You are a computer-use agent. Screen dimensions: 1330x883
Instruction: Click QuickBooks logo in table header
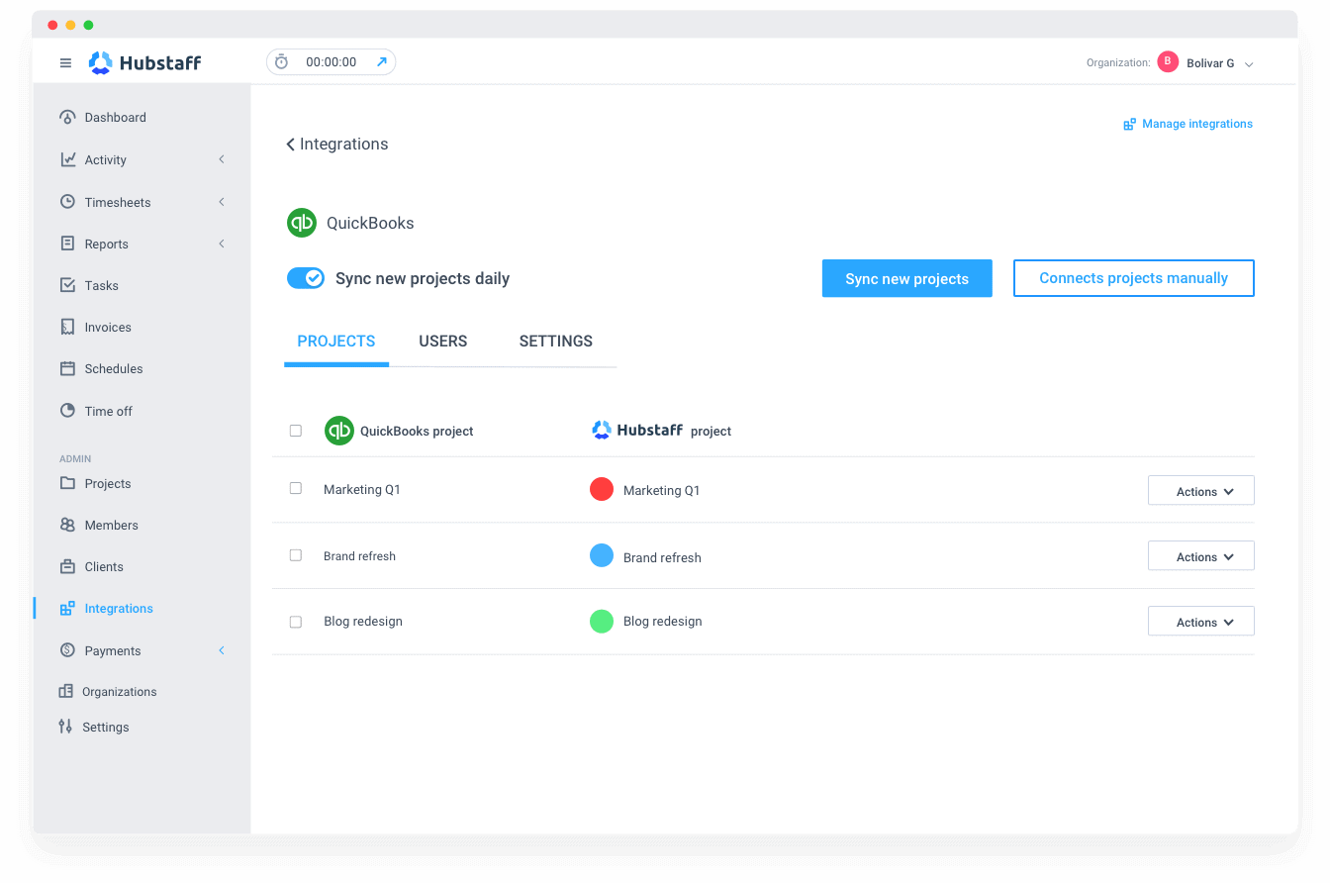click(339, 431)
